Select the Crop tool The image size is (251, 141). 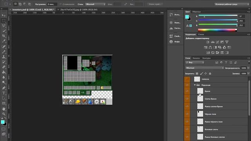coord(4,36)
